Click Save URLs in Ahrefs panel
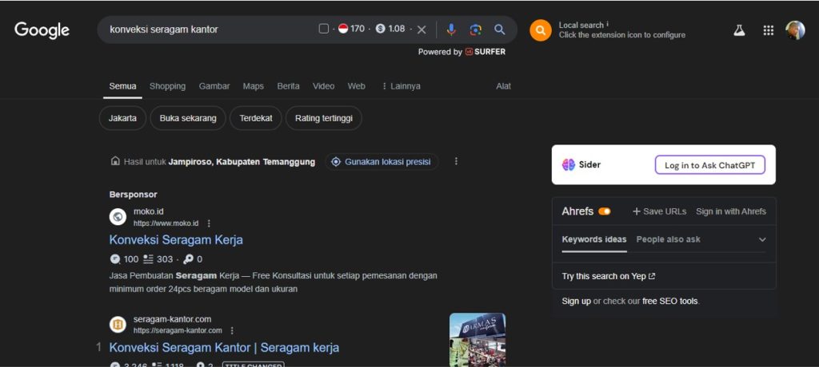Screen dimensions: 819x367 coord(659,211)
